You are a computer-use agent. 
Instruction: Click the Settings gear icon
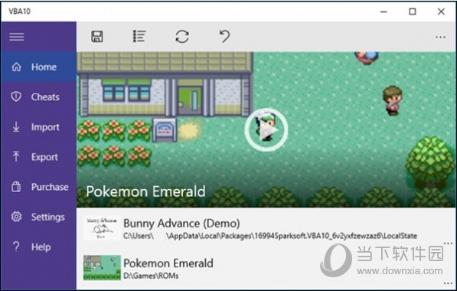(x=16, y=217)
